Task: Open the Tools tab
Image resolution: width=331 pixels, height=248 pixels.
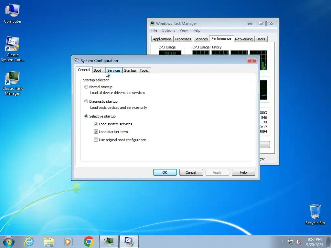Action: point(144,70)
